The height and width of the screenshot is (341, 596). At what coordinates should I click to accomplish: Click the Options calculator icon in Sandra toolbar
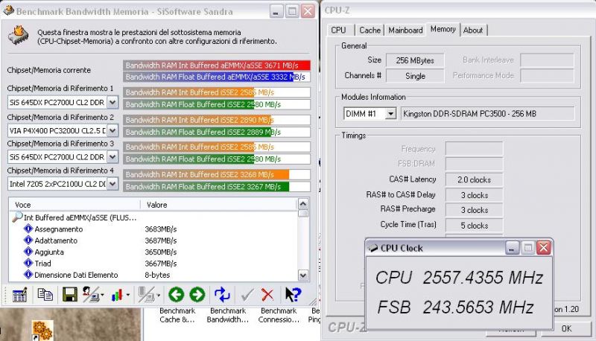click(19, 295)
